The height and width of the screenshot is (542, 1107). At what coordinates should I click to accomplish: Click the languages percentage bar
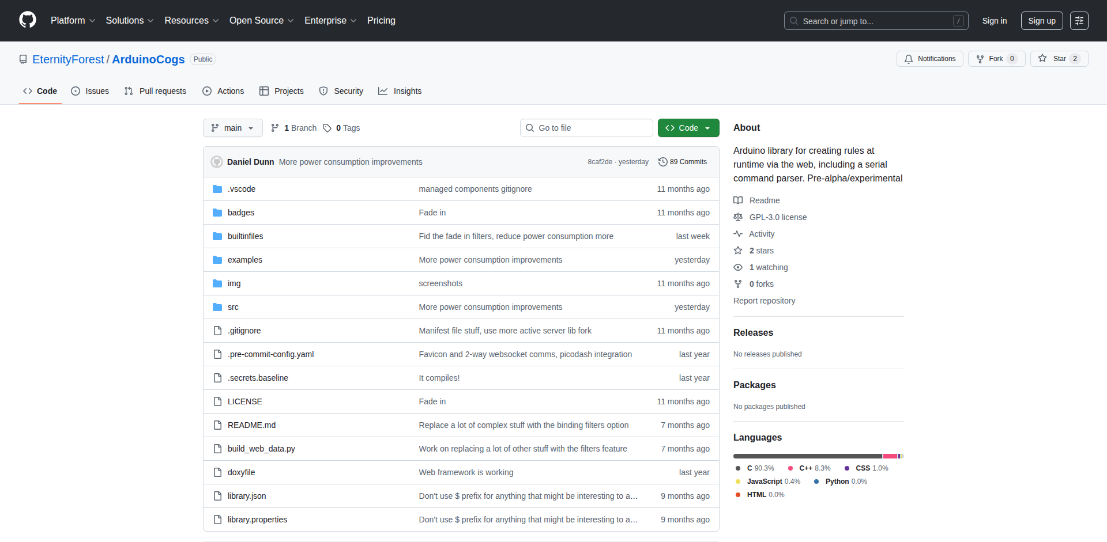coord(819,456)
